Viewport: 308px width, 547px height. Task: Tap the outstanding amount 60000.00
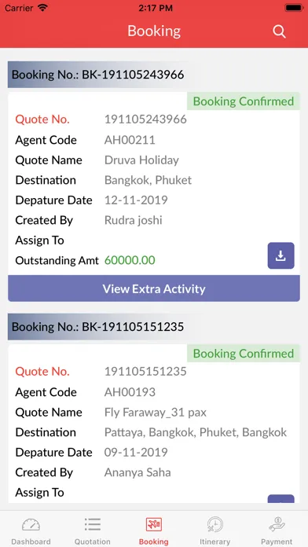(x=130, y=260)
